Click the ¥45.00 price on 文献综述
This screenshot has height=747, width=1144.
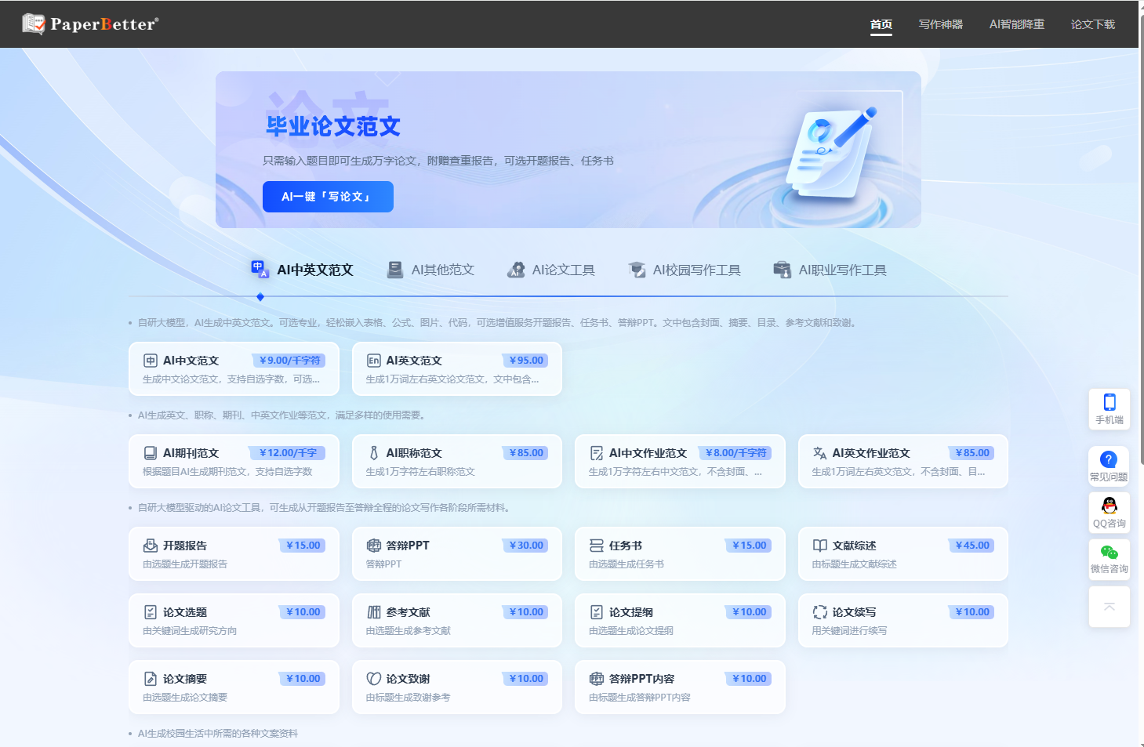pyautogui.click(x=971, y=546)
